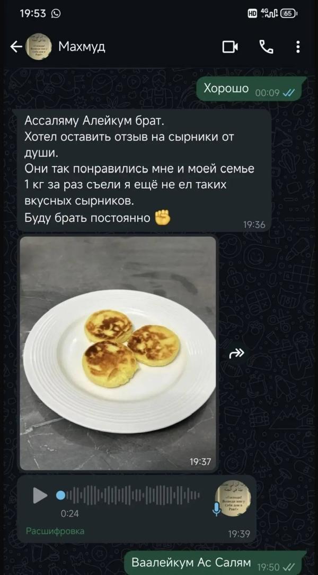Open the photo of сырники on plate
Screen dimensions: 318x575
(x=118, y=353)
